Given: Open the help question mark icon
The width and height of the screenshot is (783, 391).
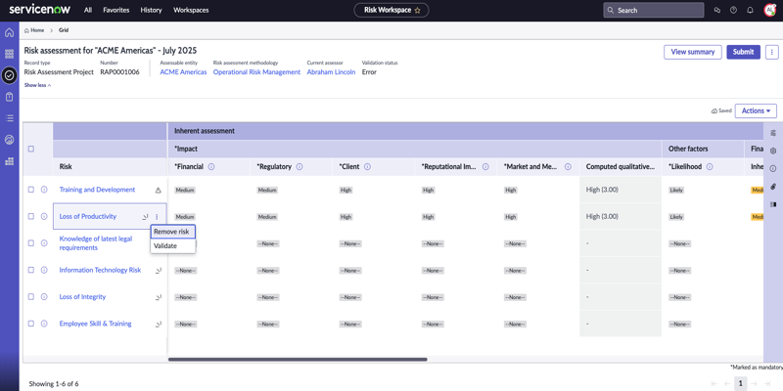Looking at the screenshot, I should 733,10.
